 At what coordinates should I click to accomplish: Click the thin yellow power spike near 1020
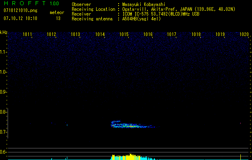coord(241,157)
